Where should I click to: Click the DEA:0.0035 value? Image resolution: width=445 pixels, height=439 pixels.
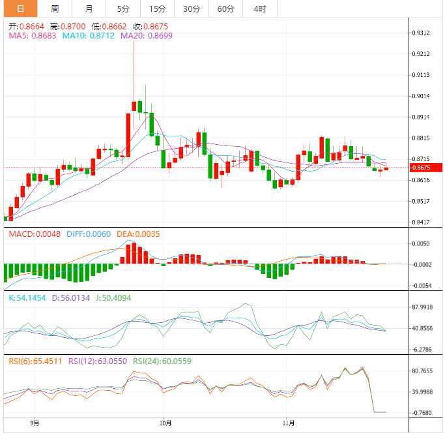tap(138, 234)
